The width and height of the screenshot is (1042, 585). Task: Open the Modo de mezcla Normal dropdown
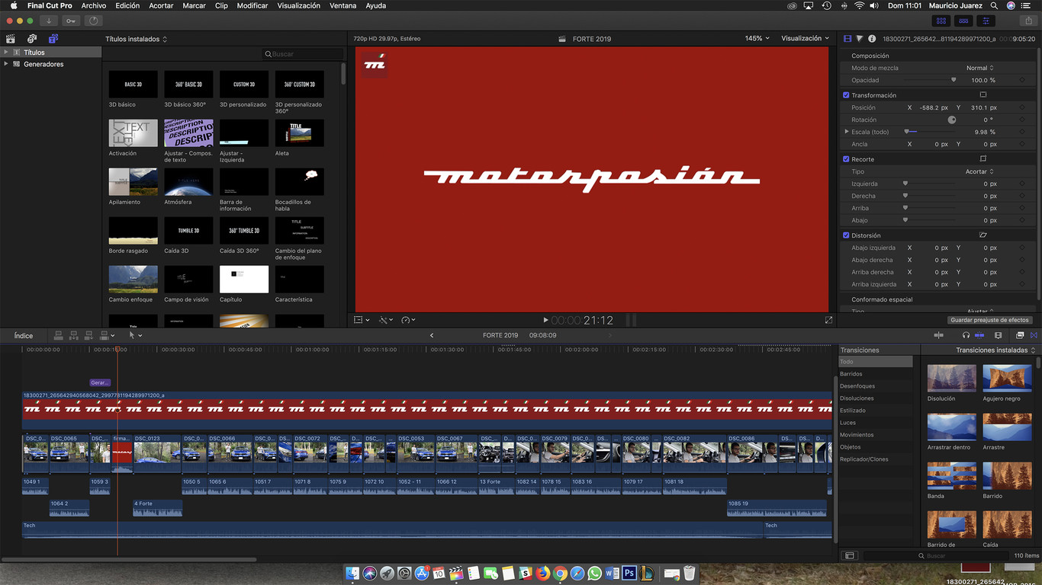pyautogui.click(x=979, y=68)
